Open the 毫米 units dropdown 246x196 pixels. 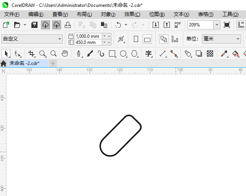(x=222, y=39)
